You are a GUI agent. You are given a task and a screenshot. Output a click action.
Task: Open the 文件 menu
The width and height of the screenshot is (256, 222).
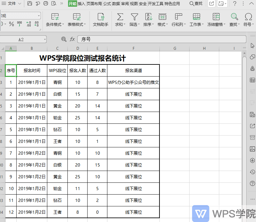[11, 4]
